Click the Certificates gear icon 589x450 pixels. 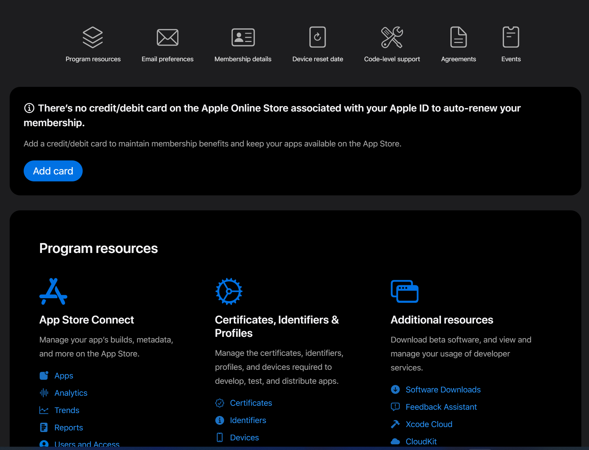click(229, 291)
